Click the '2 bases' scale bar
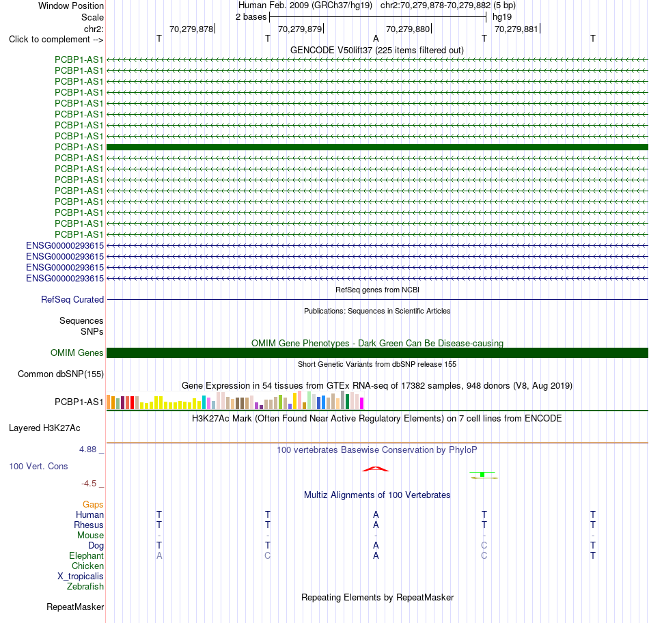This screenshot has height=623, width=649. point(378,17)
